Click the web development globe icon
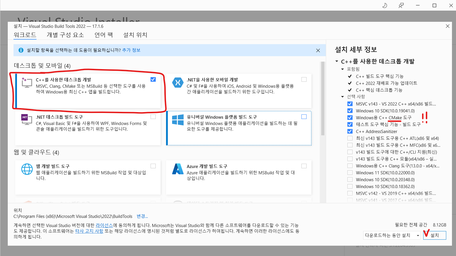The image size is (456, 256). click(27, 169)
